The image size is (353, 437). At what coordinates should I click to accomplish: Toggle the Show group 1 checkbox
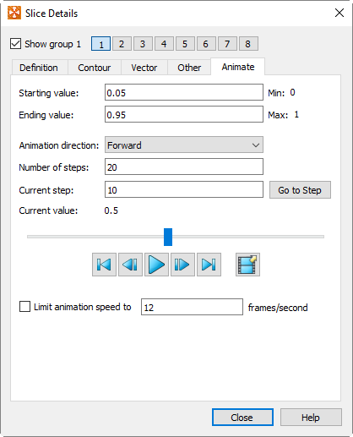point(15,44)
